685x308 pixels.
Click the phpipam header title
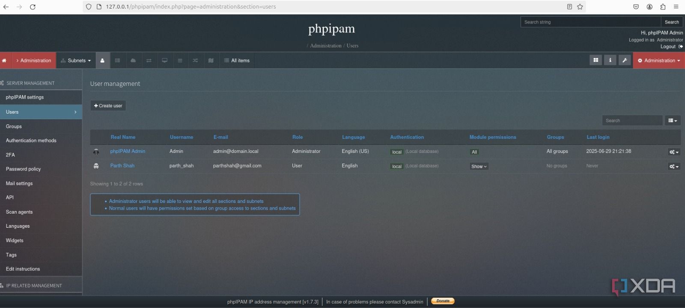[331, 29]
